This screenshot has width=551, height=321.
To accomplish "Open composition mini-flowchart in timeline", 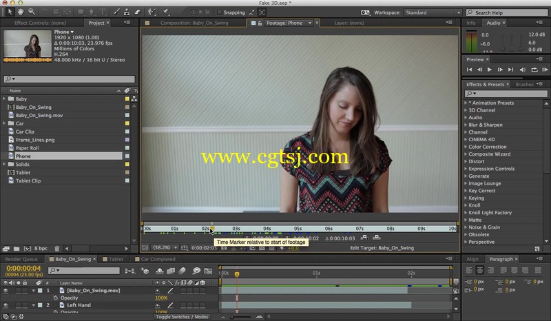I will click(129, 271).
